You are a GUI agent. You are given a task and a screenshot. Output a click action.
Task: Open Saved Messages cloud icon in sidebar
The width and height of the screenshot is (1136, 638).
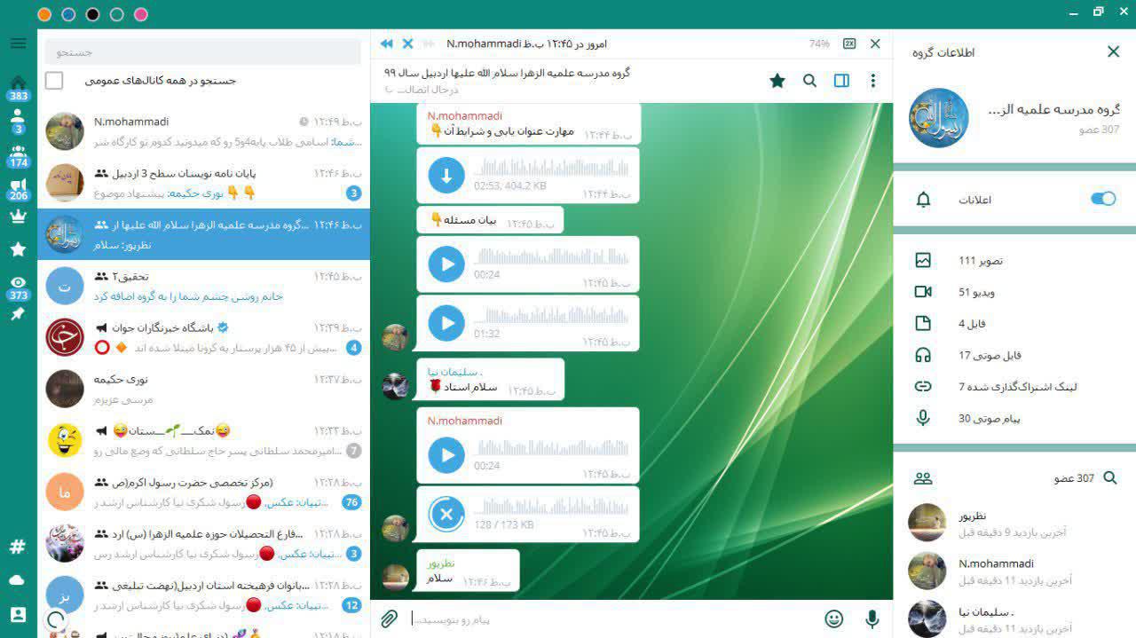tap(18, 579)
